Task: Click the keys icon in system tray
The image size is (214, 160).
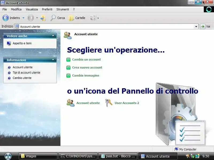Action: click(x=188, y=156)
